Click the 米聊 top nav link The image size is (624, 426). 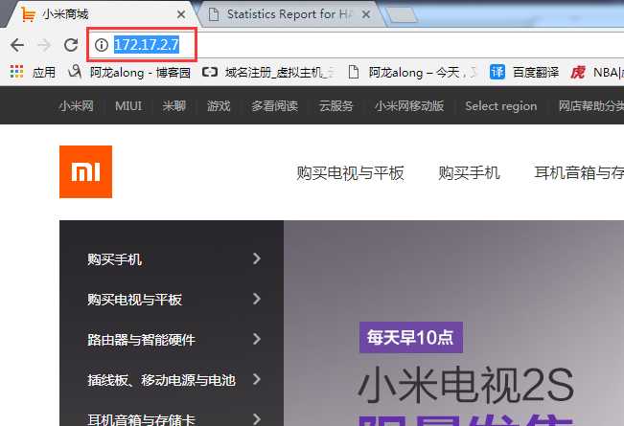[x=174, y=105]
